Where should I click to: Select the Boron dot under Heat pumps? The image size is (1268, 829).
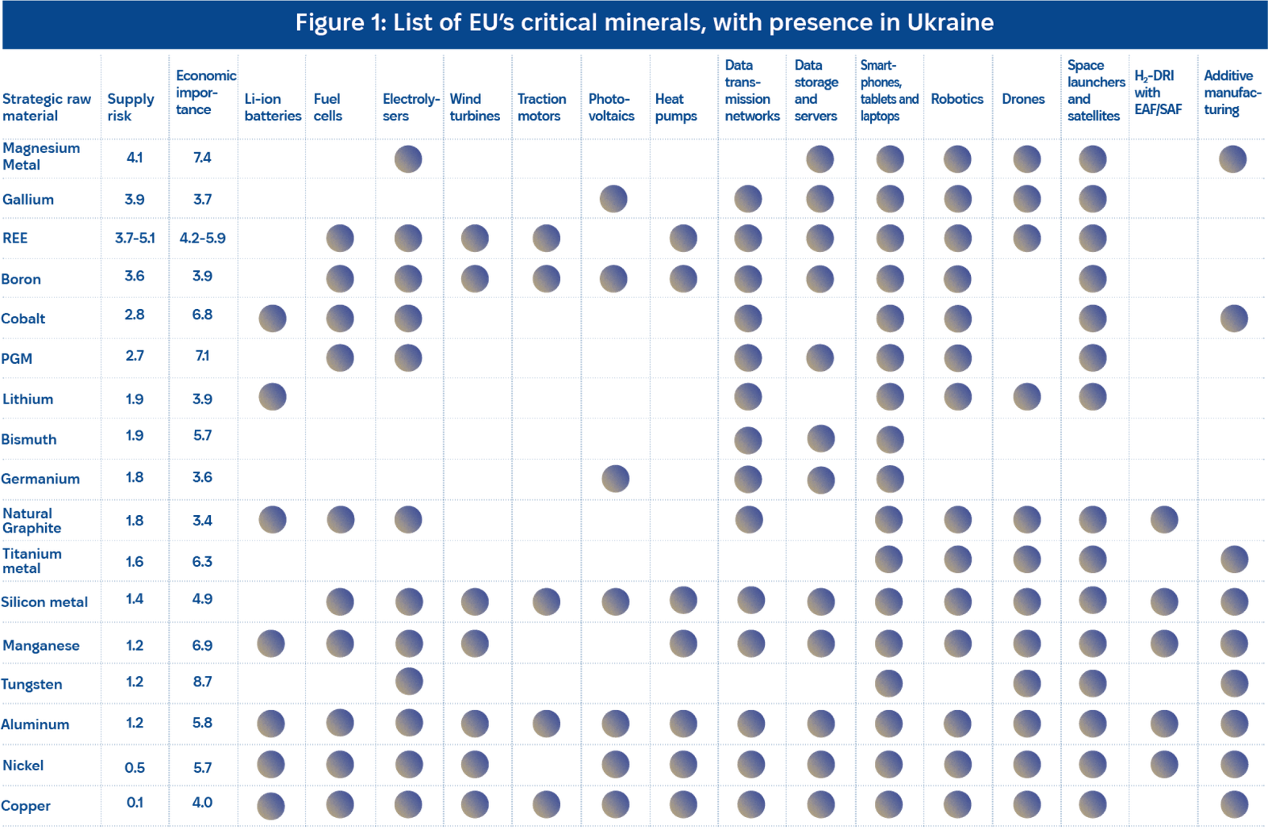click(683, 279)
